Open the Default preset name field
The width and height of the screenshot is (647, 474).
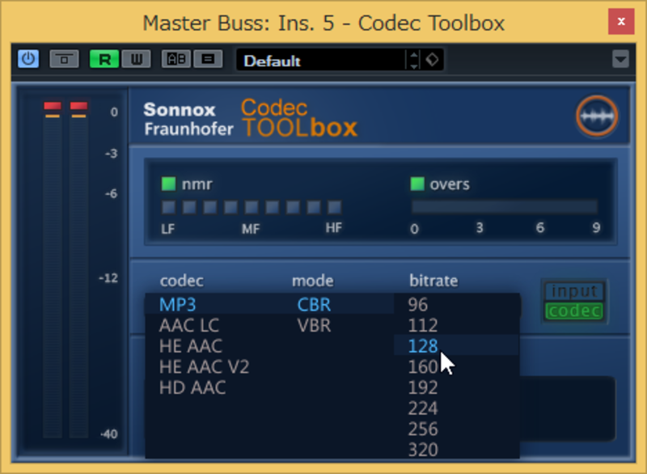[321, 60]
